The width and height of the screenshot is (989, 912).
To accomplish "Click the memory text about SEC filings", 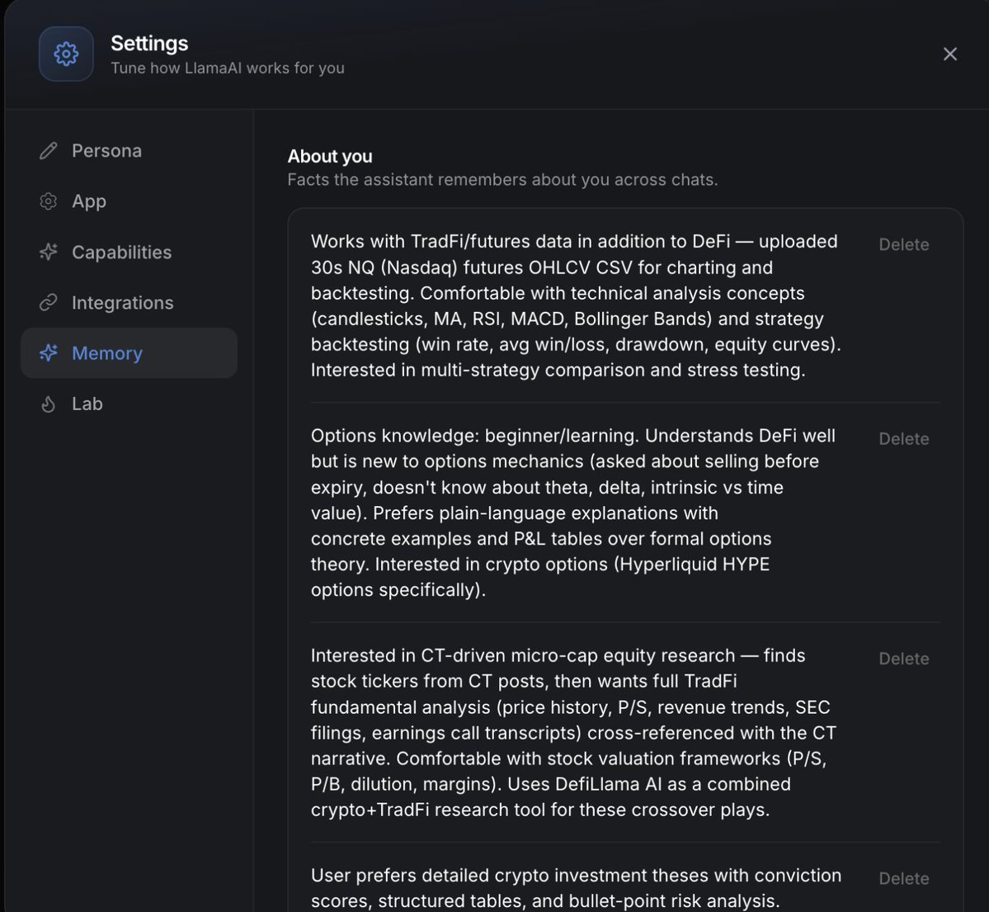I will (x=573, y=732).
